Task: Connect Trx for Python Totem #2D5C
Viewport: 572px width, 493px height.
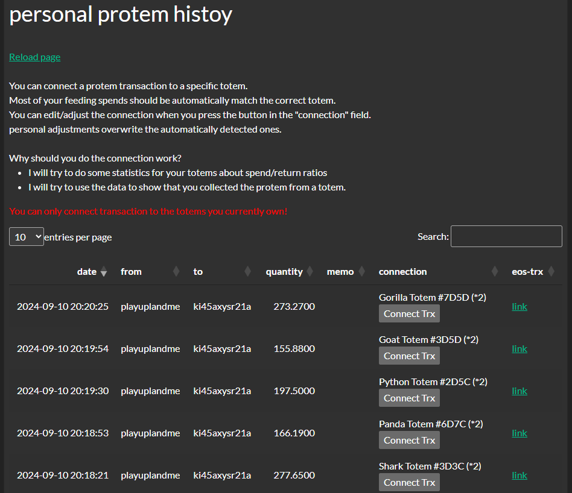Action: coord(409,398)
